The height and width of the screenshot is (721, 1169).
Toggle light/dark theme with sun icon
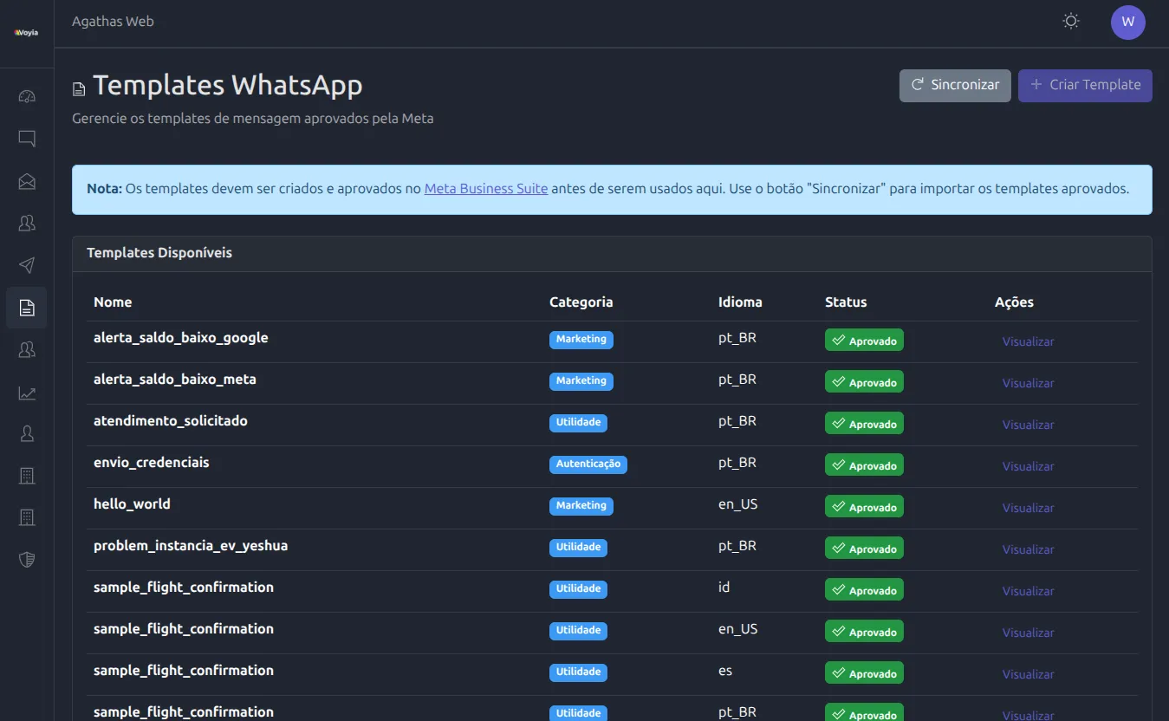pyautogui.click(x=1071, y=22)
